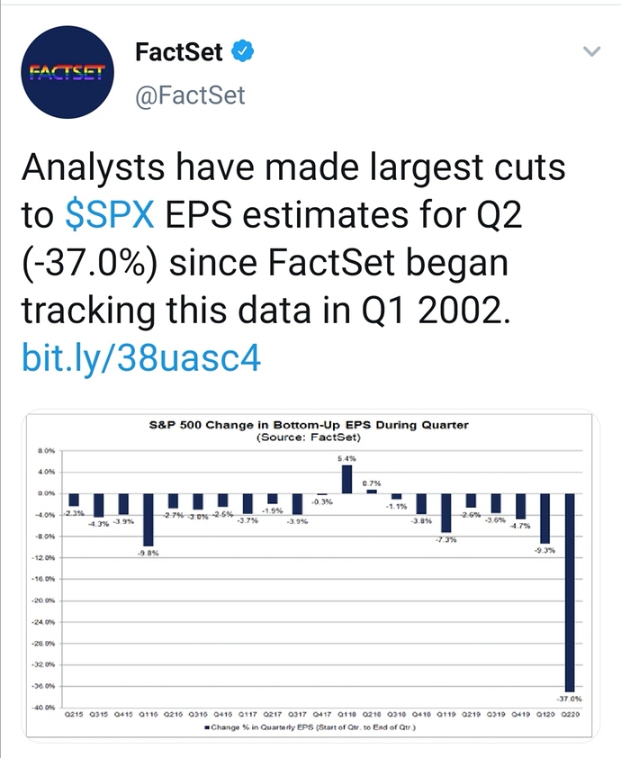Open the tweet options chevron menu
This screenshot has width=621, height=758.
[592, 50]
